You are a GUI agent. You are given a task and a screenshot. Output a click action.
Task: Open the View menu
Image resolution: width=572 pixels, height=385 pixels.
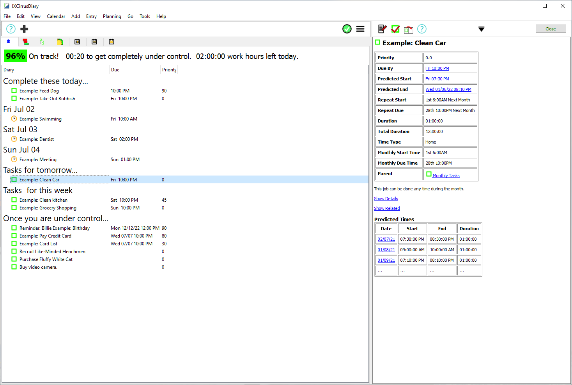point(35,16)
